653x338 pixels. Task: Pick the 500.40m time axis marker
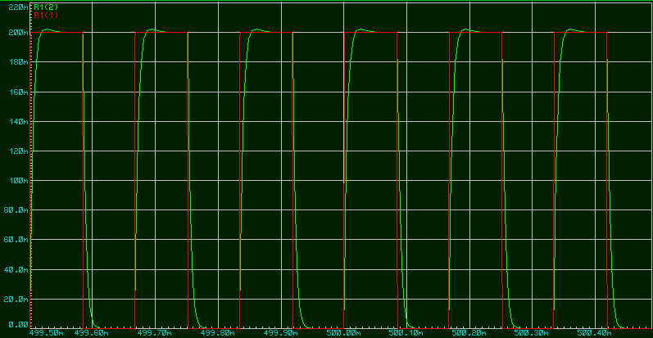pyautogui.click(x=596, y=333)
